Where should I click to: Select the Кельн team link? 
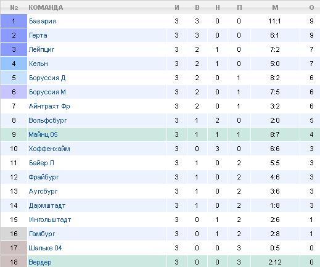[x=38, y=64]
